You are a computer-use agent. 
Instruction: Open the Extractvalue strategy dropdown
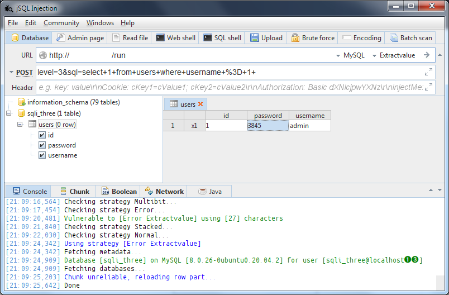(394, 55)
